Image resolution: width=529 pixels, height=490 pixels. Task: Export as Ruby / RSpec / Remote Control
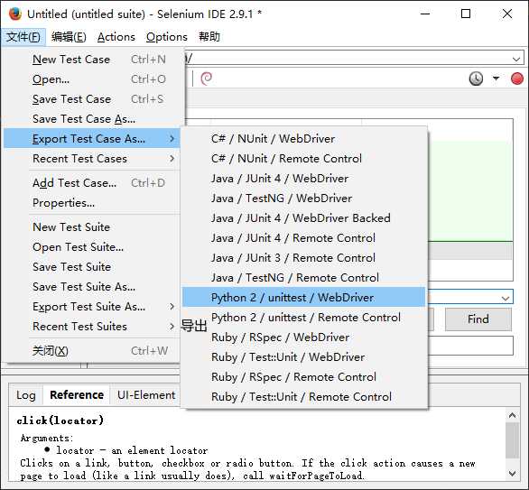click(x=304, y=377)
